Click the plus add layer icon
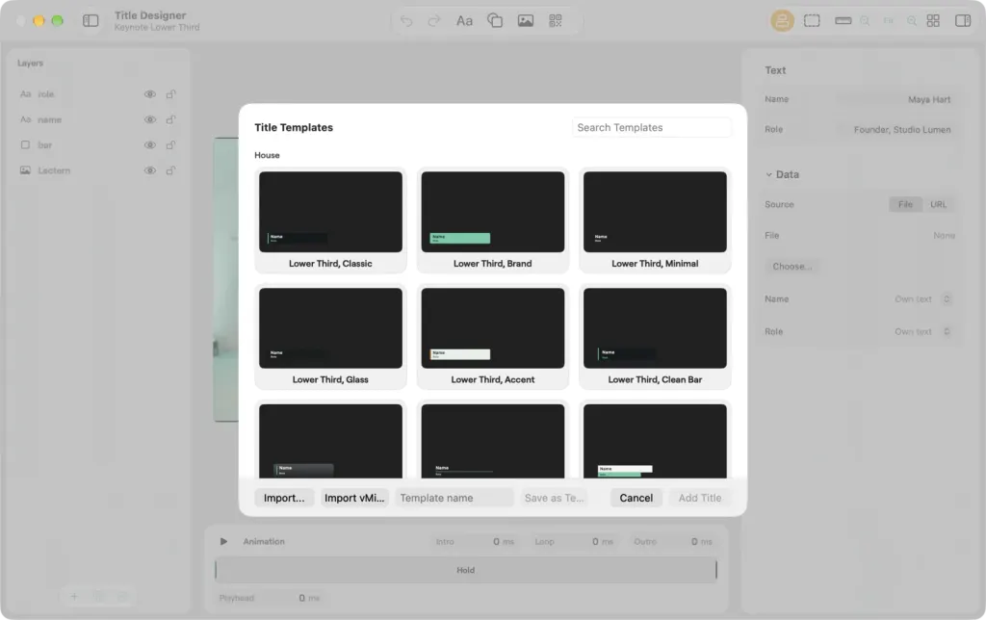The width and height of the screenshot is (986, 620). coord(74,596)
